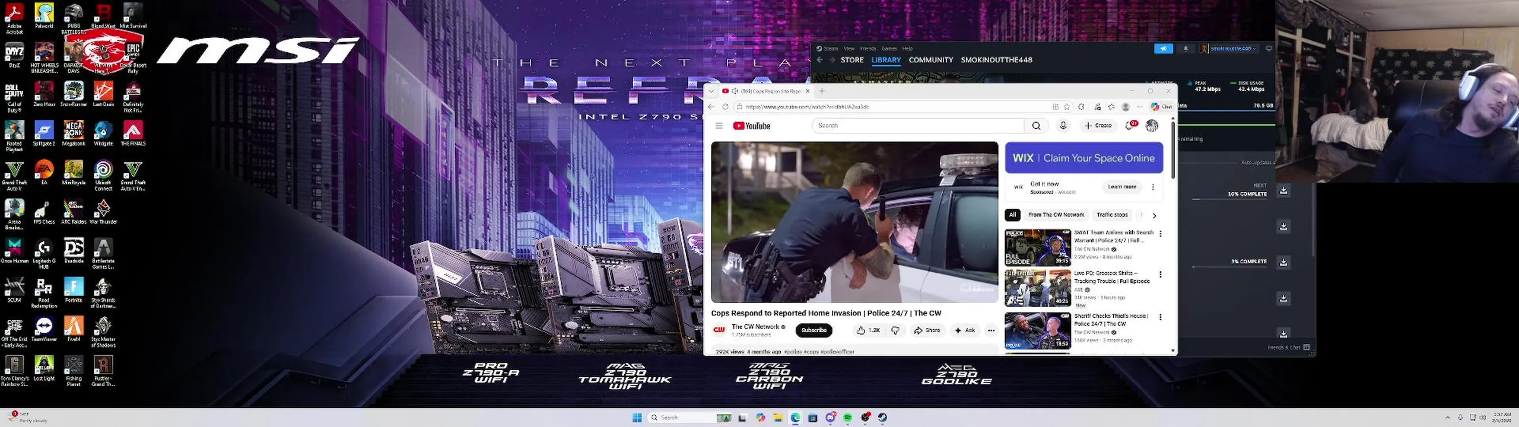
Task: Click Learn more on Wix ad
Action: coord(1121,187)
